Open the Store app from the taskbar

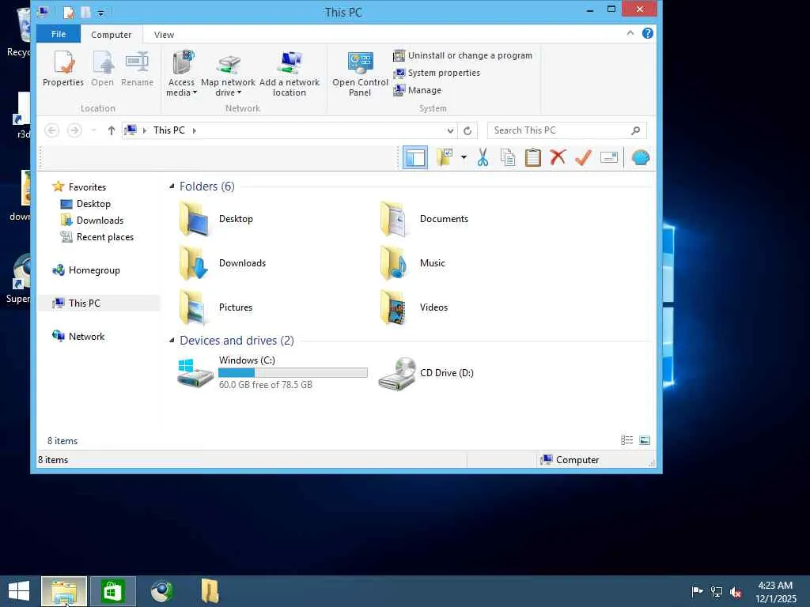point(112,591)
